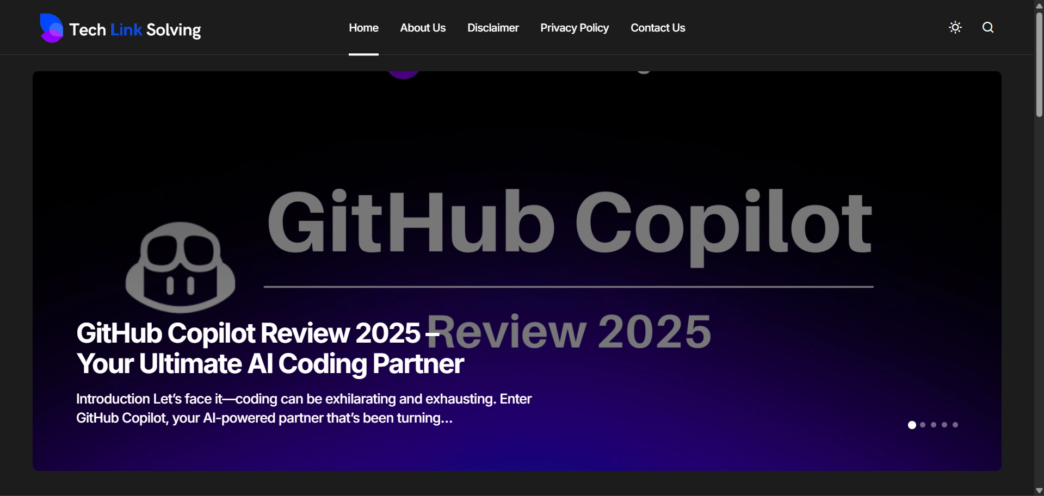Go to the Home menu item
The width and height of the screenshot is (1044, 496).
363,28
